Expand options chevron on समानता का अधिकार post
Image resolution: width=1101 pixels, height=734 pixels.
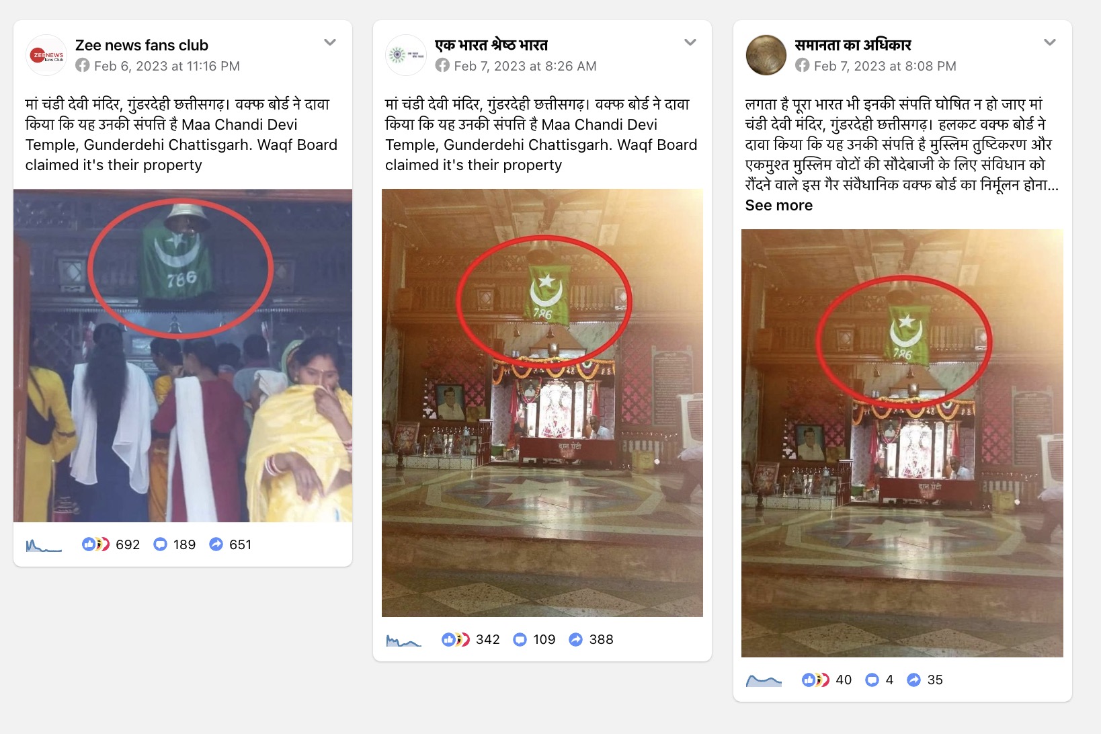click(x=1050, y=42)
